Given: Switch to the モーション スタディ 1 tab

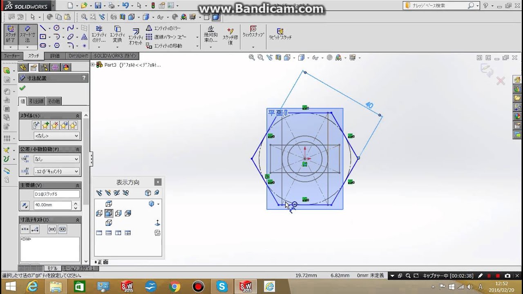Looking at the screenshot, I should coord(80,268).
